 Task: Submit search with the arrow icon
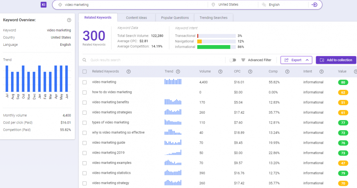tap(314, 4)
